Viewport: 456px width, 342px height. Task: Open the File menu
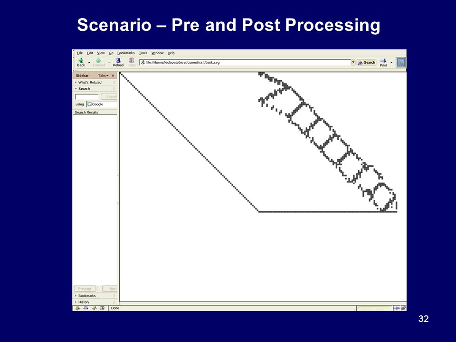point(80,53)
